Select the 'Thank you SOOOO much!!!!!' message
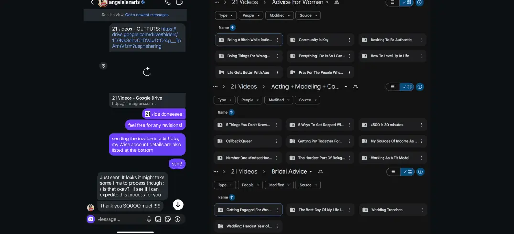The image size is (514, 234). click(130, 206)
